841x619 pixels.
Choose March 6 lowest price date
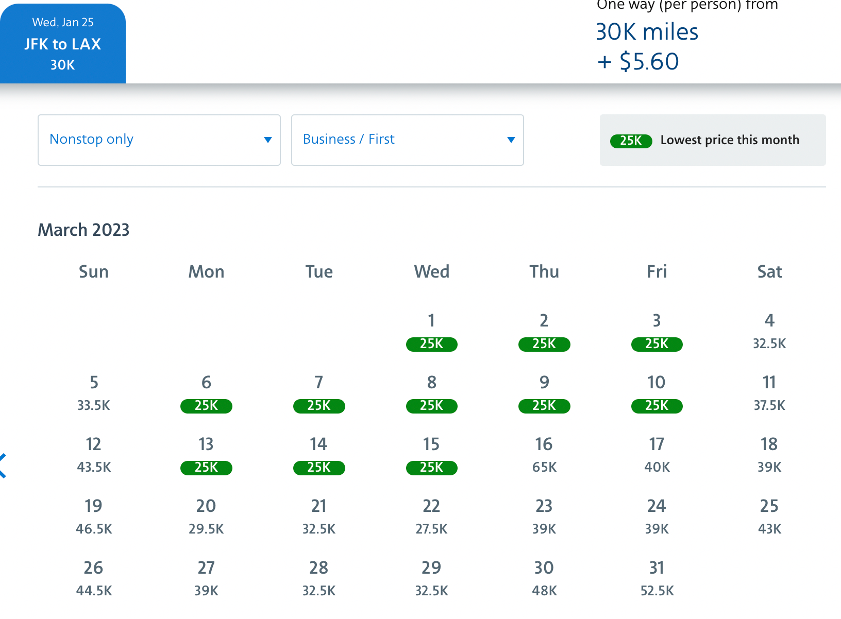[206, 394]
